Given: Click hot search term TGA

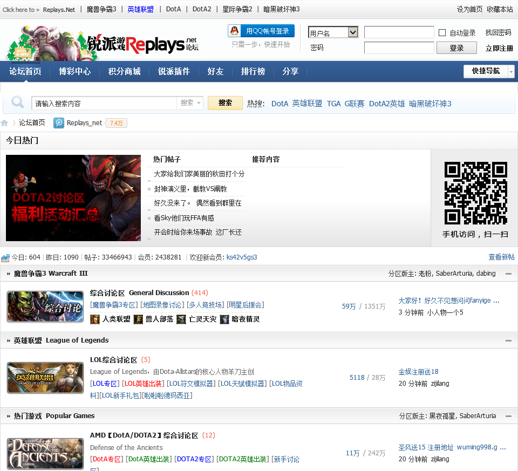Looking at the screenshot, I should [333, 104].
